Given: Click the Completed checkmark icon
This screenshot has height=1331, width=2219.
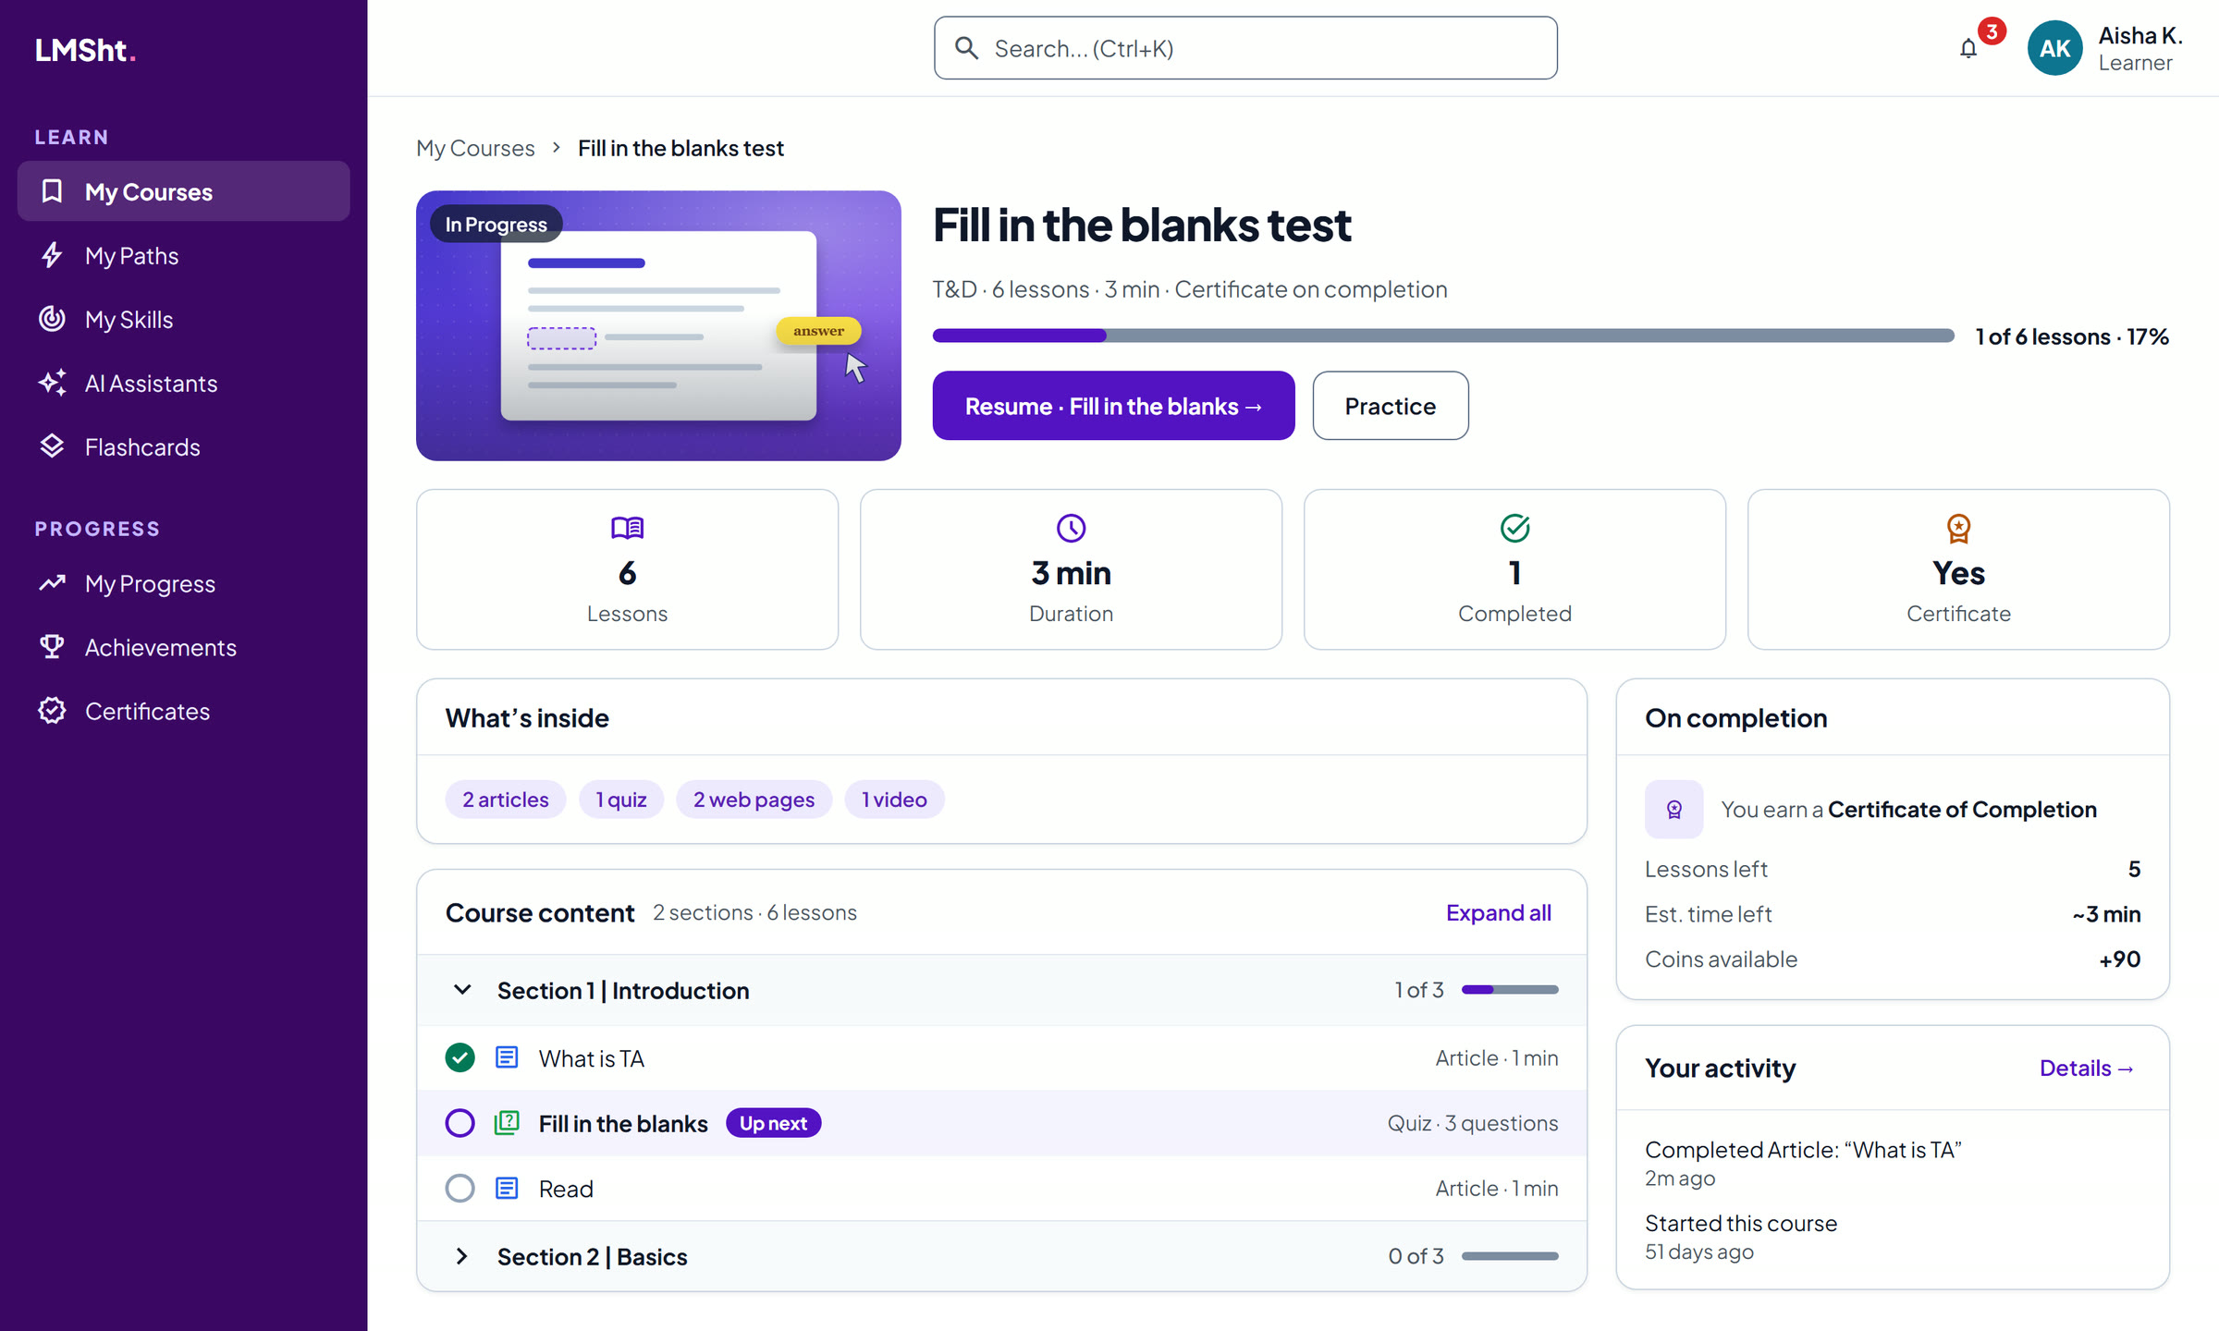Looking at the screenshot, I should (1514, 528).
